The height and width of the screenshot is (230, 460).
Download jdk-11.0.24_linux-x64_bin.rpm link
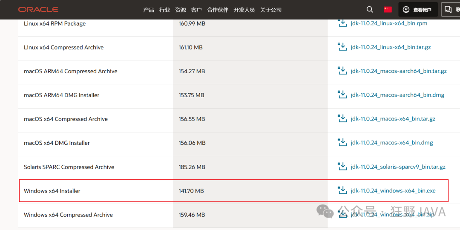coord(389,23)
